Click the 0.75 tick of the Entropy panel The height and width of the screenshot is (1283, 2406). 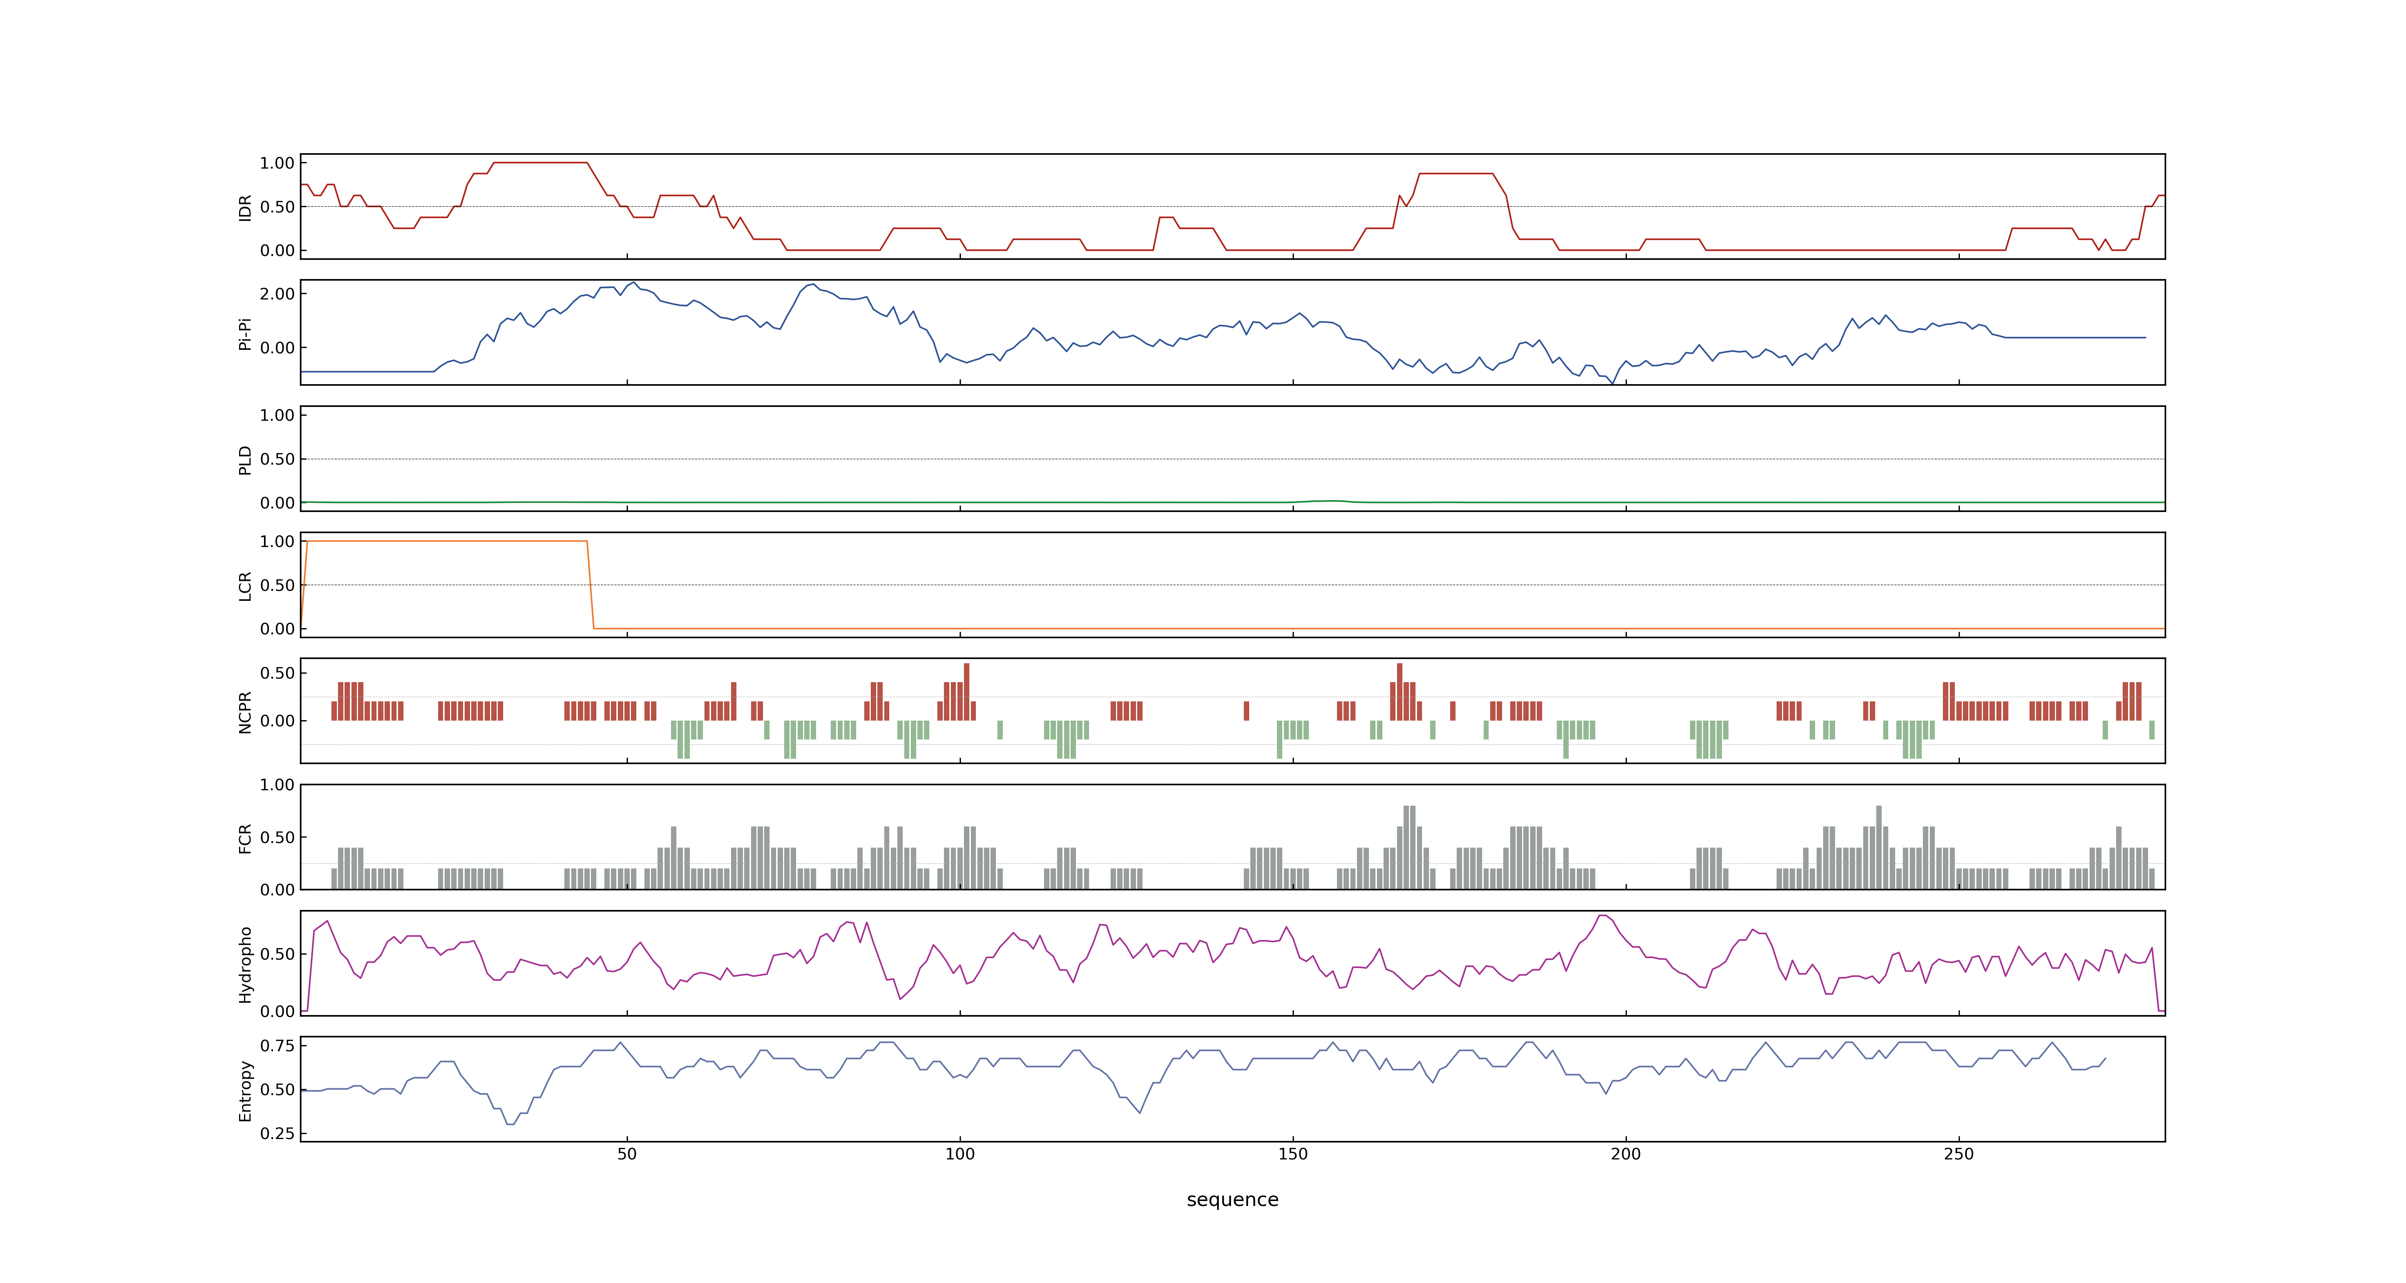tap(278, 1046)
